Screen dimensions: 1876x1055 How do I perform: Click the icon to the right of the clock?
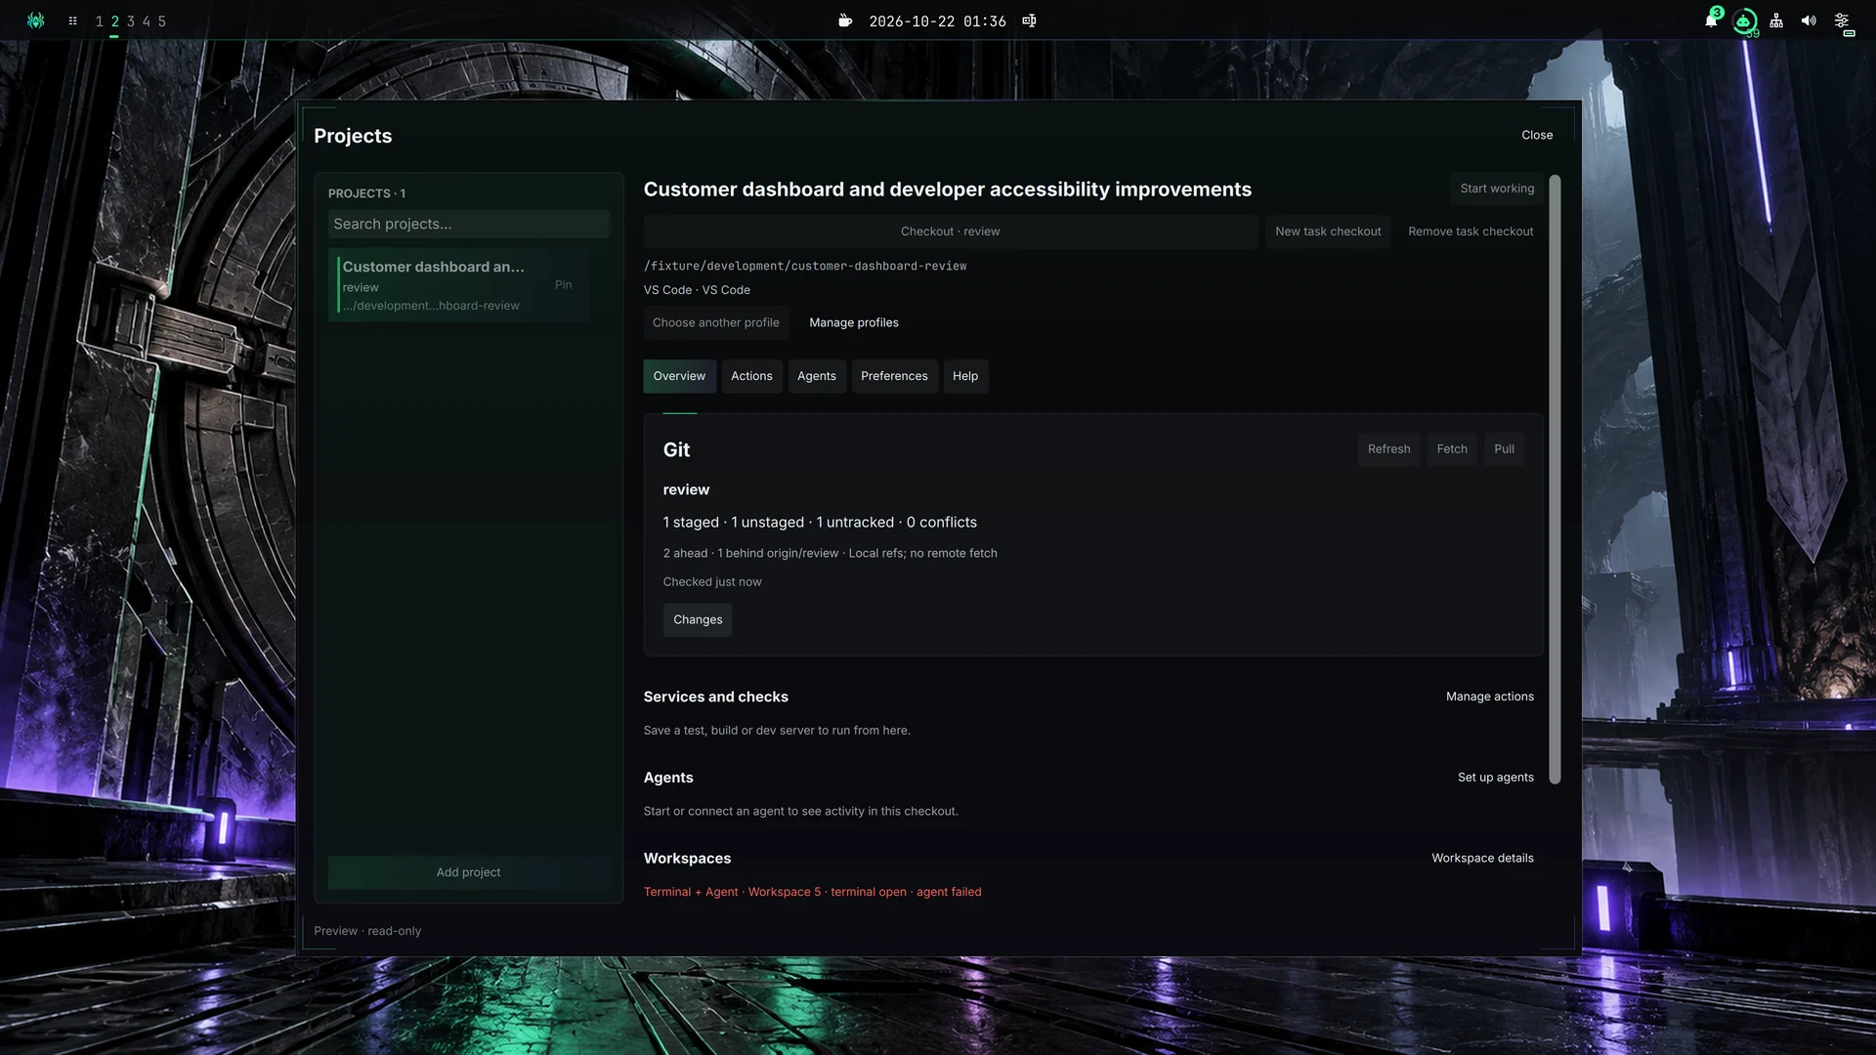pos(1029,21)
